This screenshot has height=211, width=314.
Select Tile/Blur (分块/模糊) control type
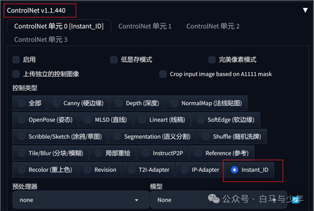point(50,153)
